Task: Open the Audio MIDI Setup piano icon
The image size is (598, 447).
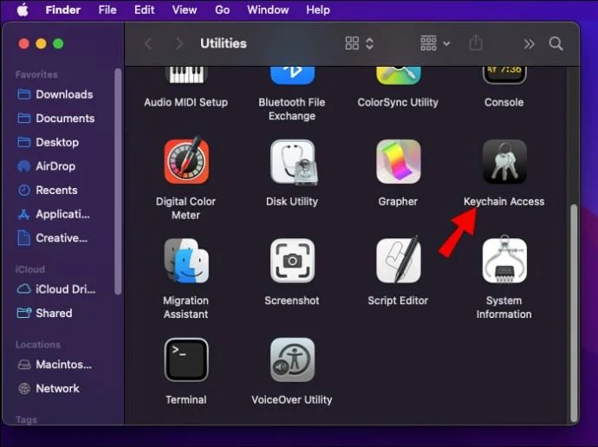Action: click(x=186, y=74)
